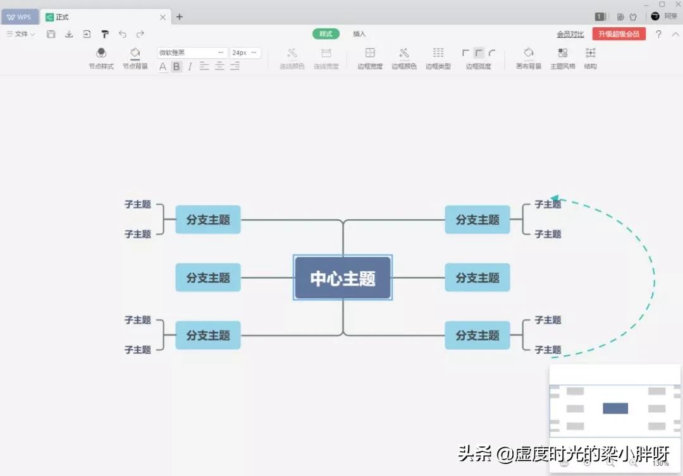Open the 边框颜色 border color tool
The height and width of the screenshot is (476, 683).
tap(403, 58)
